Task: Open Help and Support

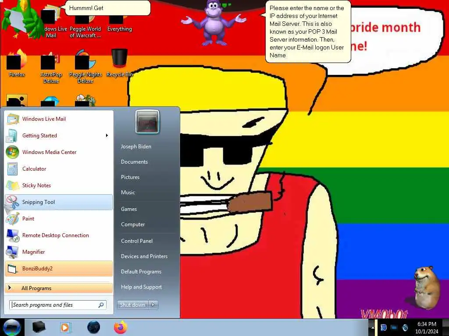Action: tap(141, 287)
